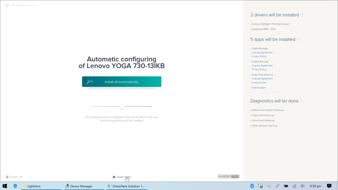Open help icon beside apps will be installed
Image resolution: width=338 pixels, height=190 pixels.
point(298,40)
